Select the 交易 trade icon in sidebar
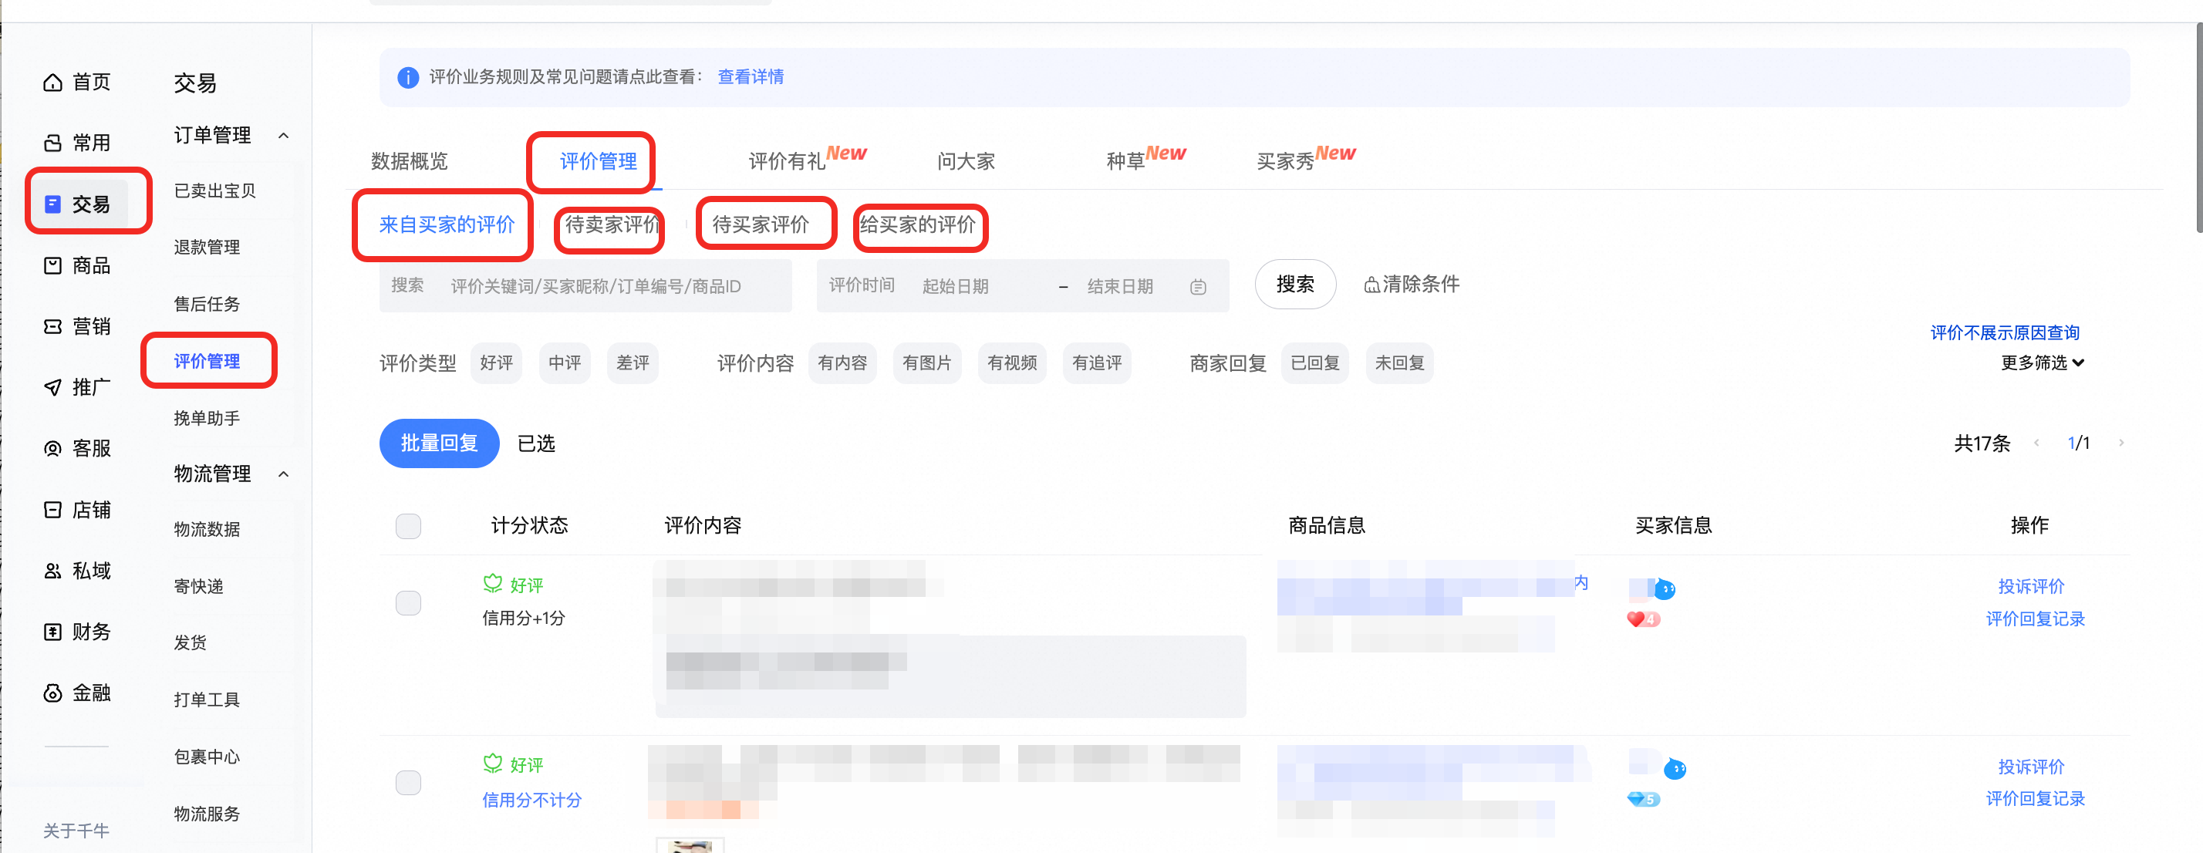The height and width of the screenshot is (853, 2203). (53, 204)
